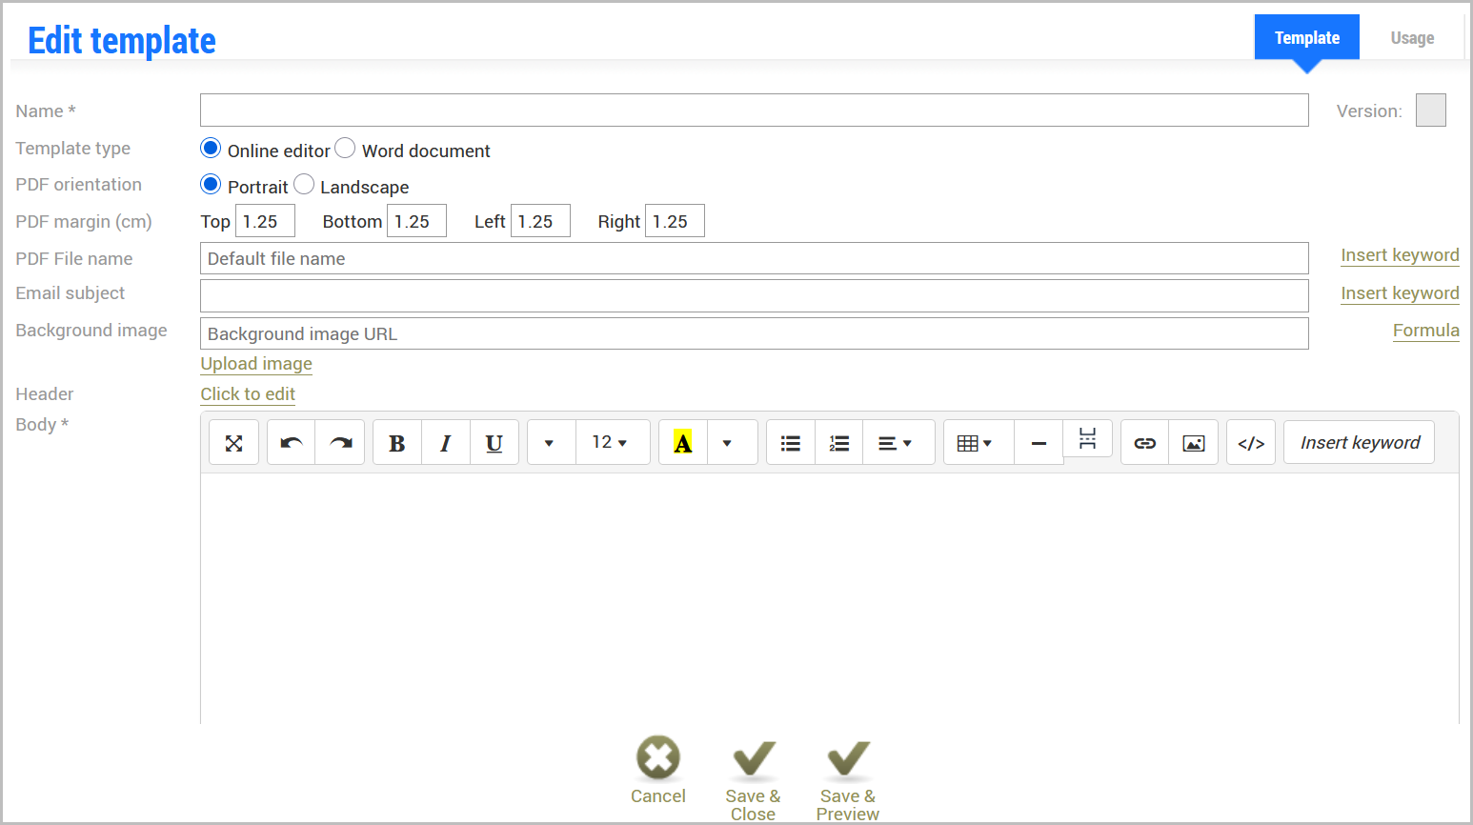Choose Portrait PDF orientation

(x=211, y=184)
